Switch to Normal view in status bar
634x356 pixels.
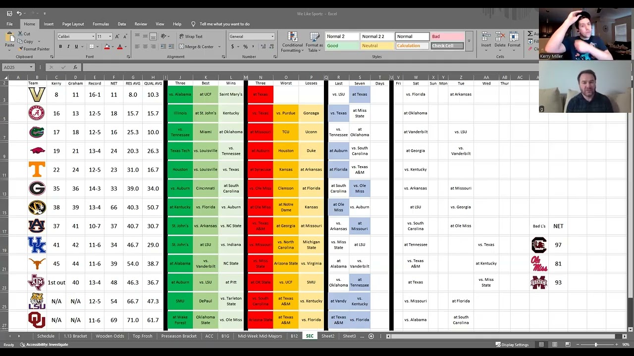[541, 345]
